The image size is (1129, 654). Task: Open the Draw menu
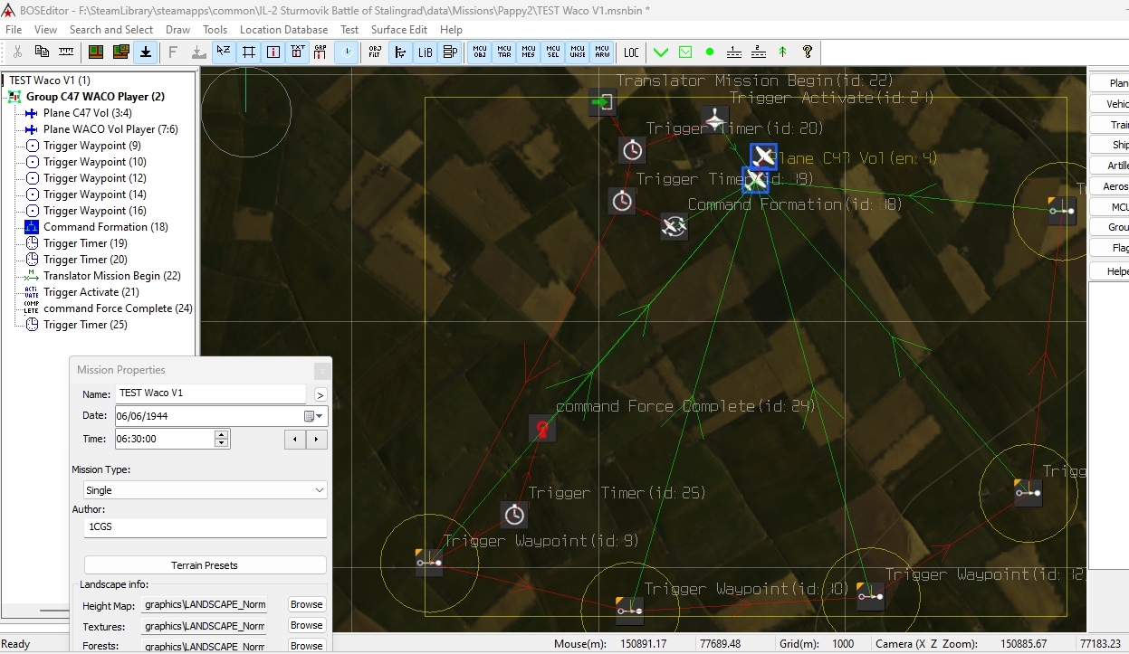[x=178, y=30]
